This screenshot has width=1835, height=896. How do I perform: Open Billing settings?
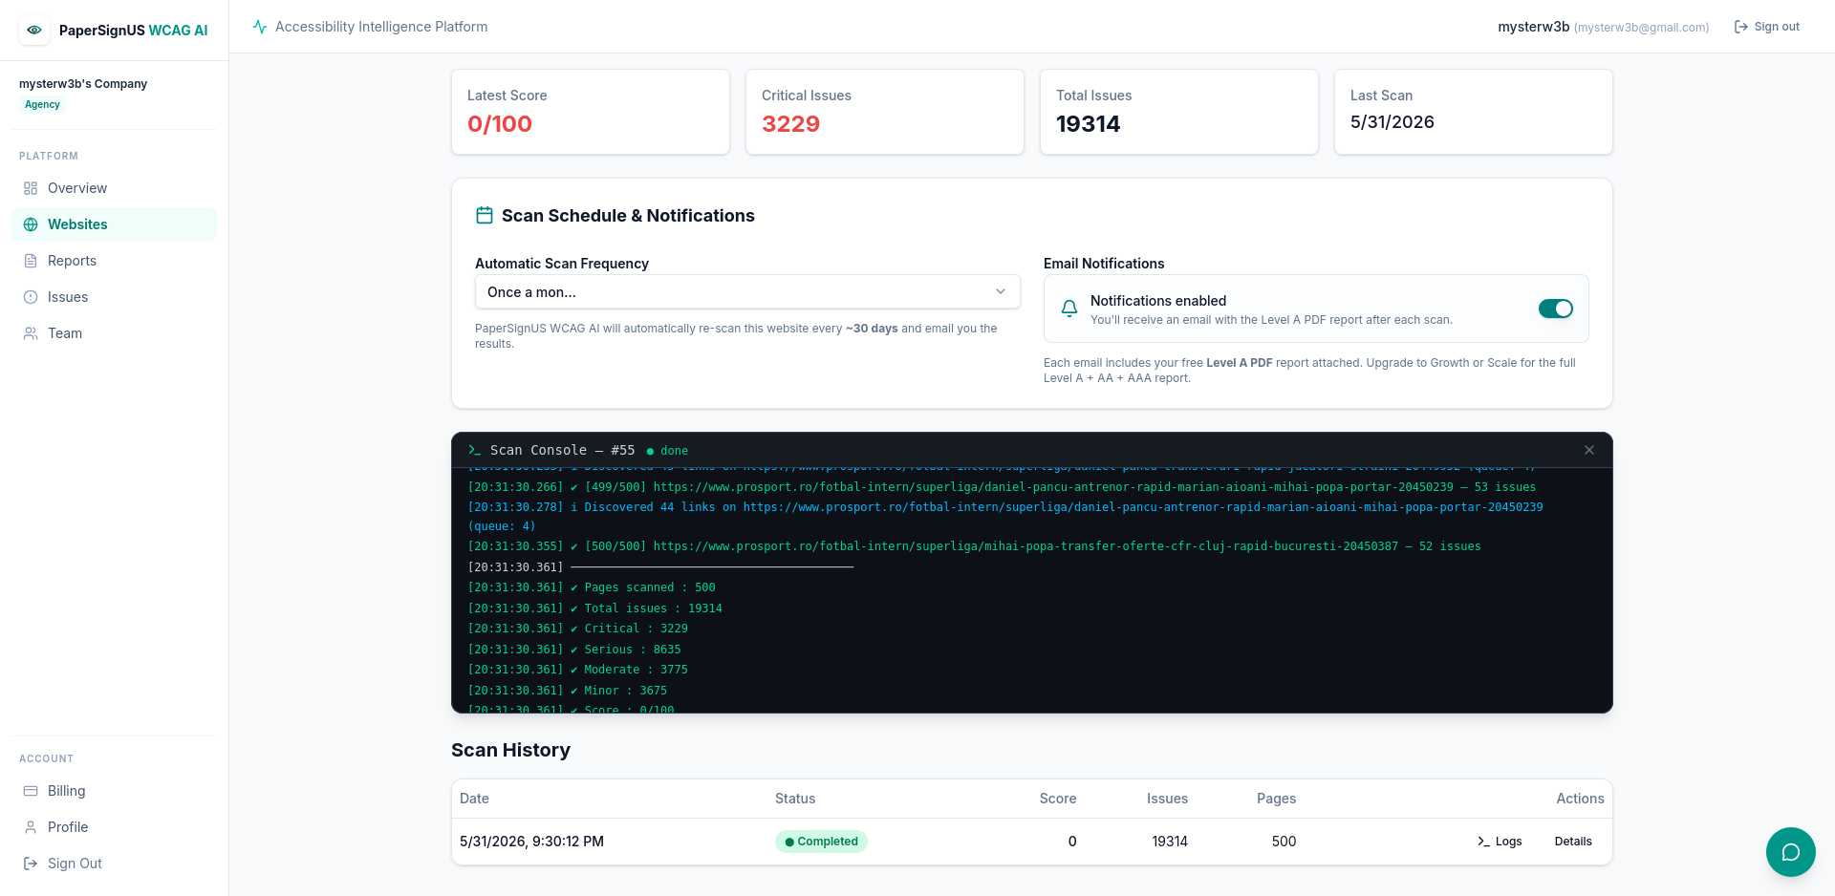[114, 791]
